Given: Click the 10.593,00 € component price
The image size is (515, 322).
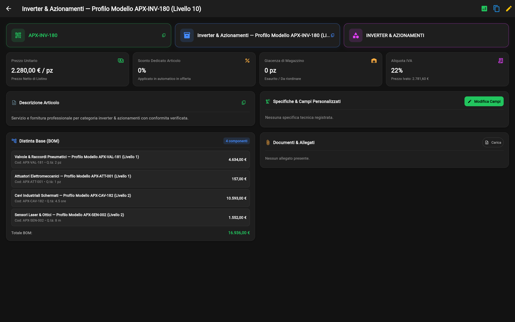Looking at the screenshot, I should point(236,198).
